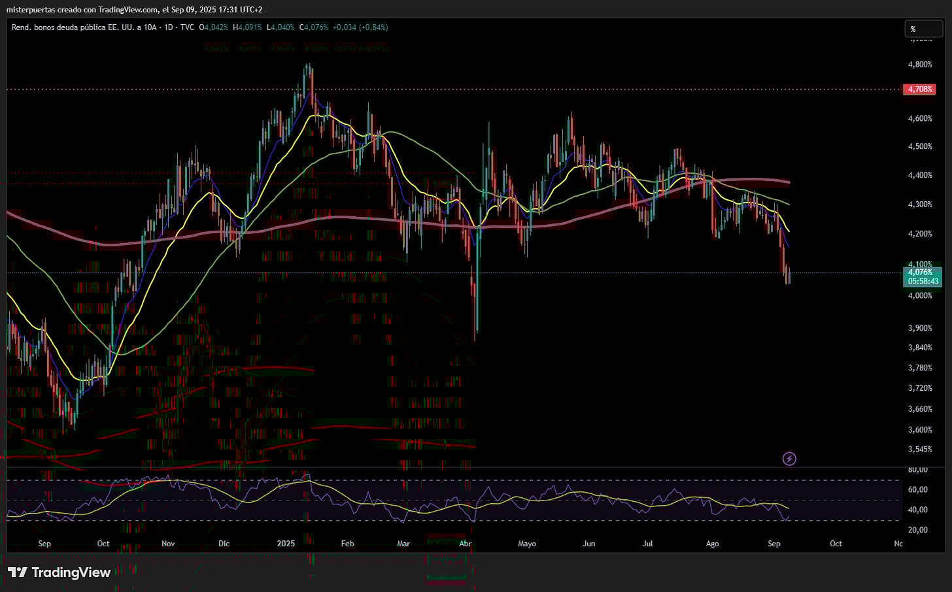Click the 4,400% price axis label
This screenshot has width=952, height=592.
[920, 175]
